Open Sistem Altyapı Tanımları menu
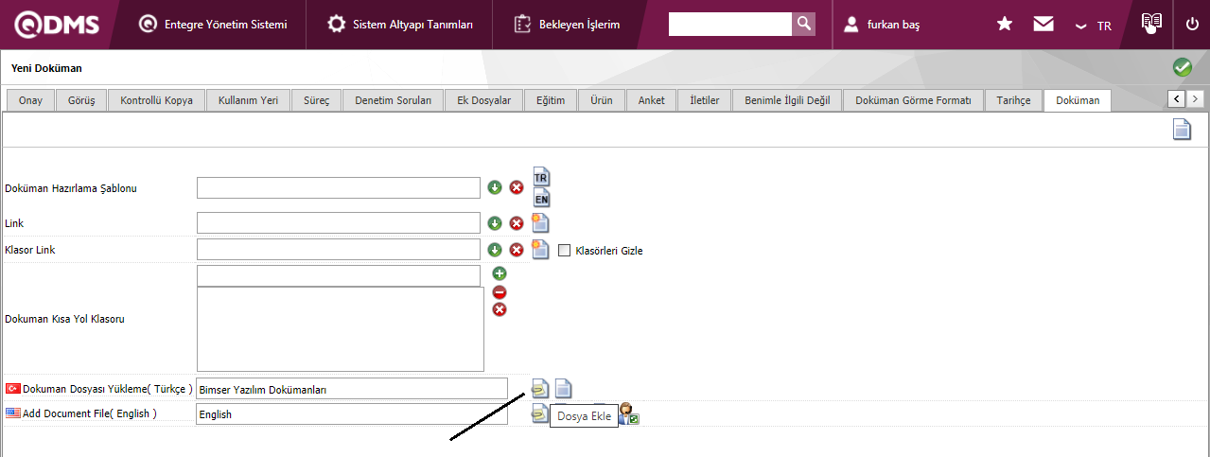The width and height of the screenshot is (1210, 457). coord(400,25)
